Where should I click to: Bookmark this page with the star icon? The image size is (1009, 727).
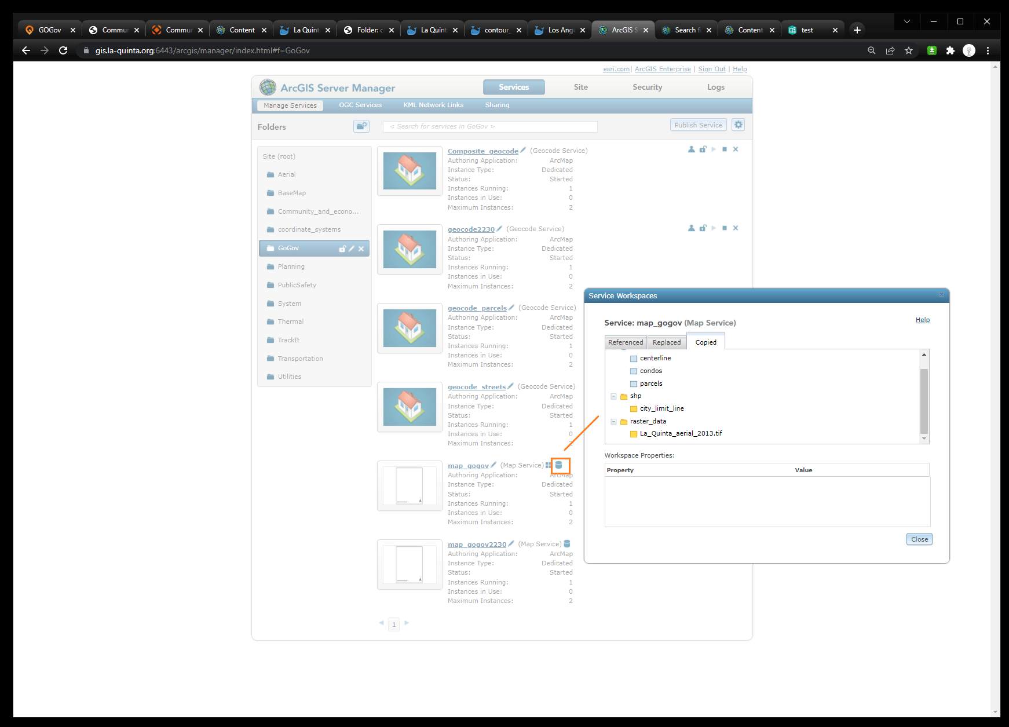pos(909,50)
